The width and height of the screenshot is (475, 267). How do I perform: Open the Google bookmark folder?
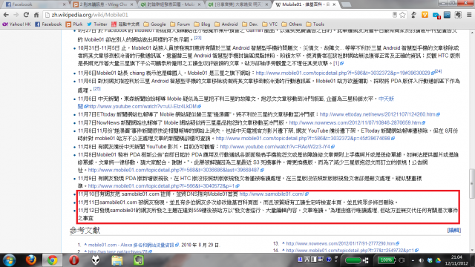coord(155,24)
